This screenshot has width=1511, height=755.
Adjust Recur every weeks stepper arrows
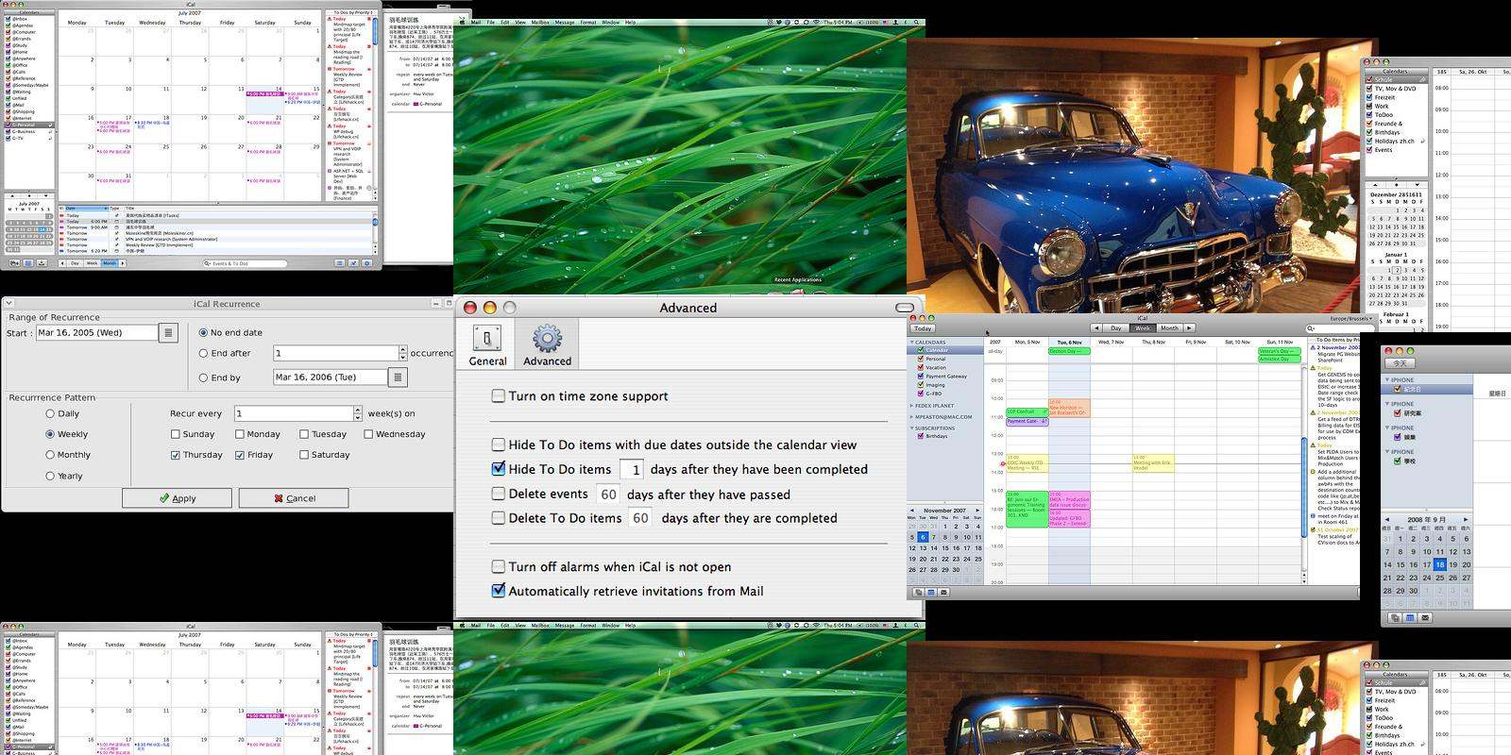click(358, 413)
